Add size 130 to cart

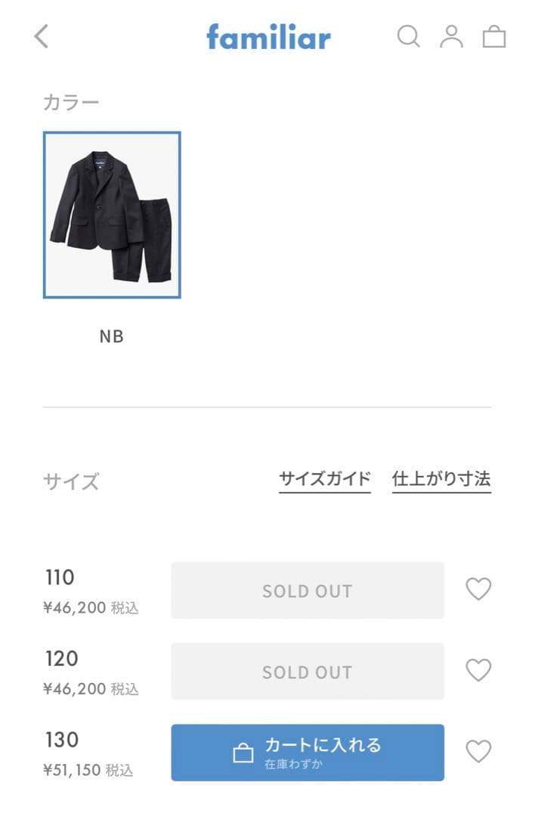tap(323, 753)
